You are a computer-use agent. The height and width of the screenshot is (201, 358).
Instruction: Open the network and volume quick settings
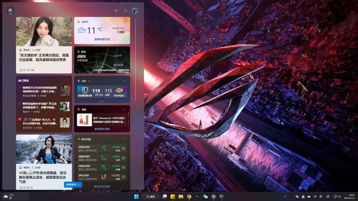coord(337,197)
